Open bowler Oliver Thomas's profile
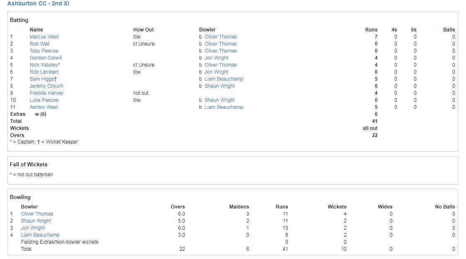Screen dimensions: 466x259 pyautogui.click(x=37, y=213)
